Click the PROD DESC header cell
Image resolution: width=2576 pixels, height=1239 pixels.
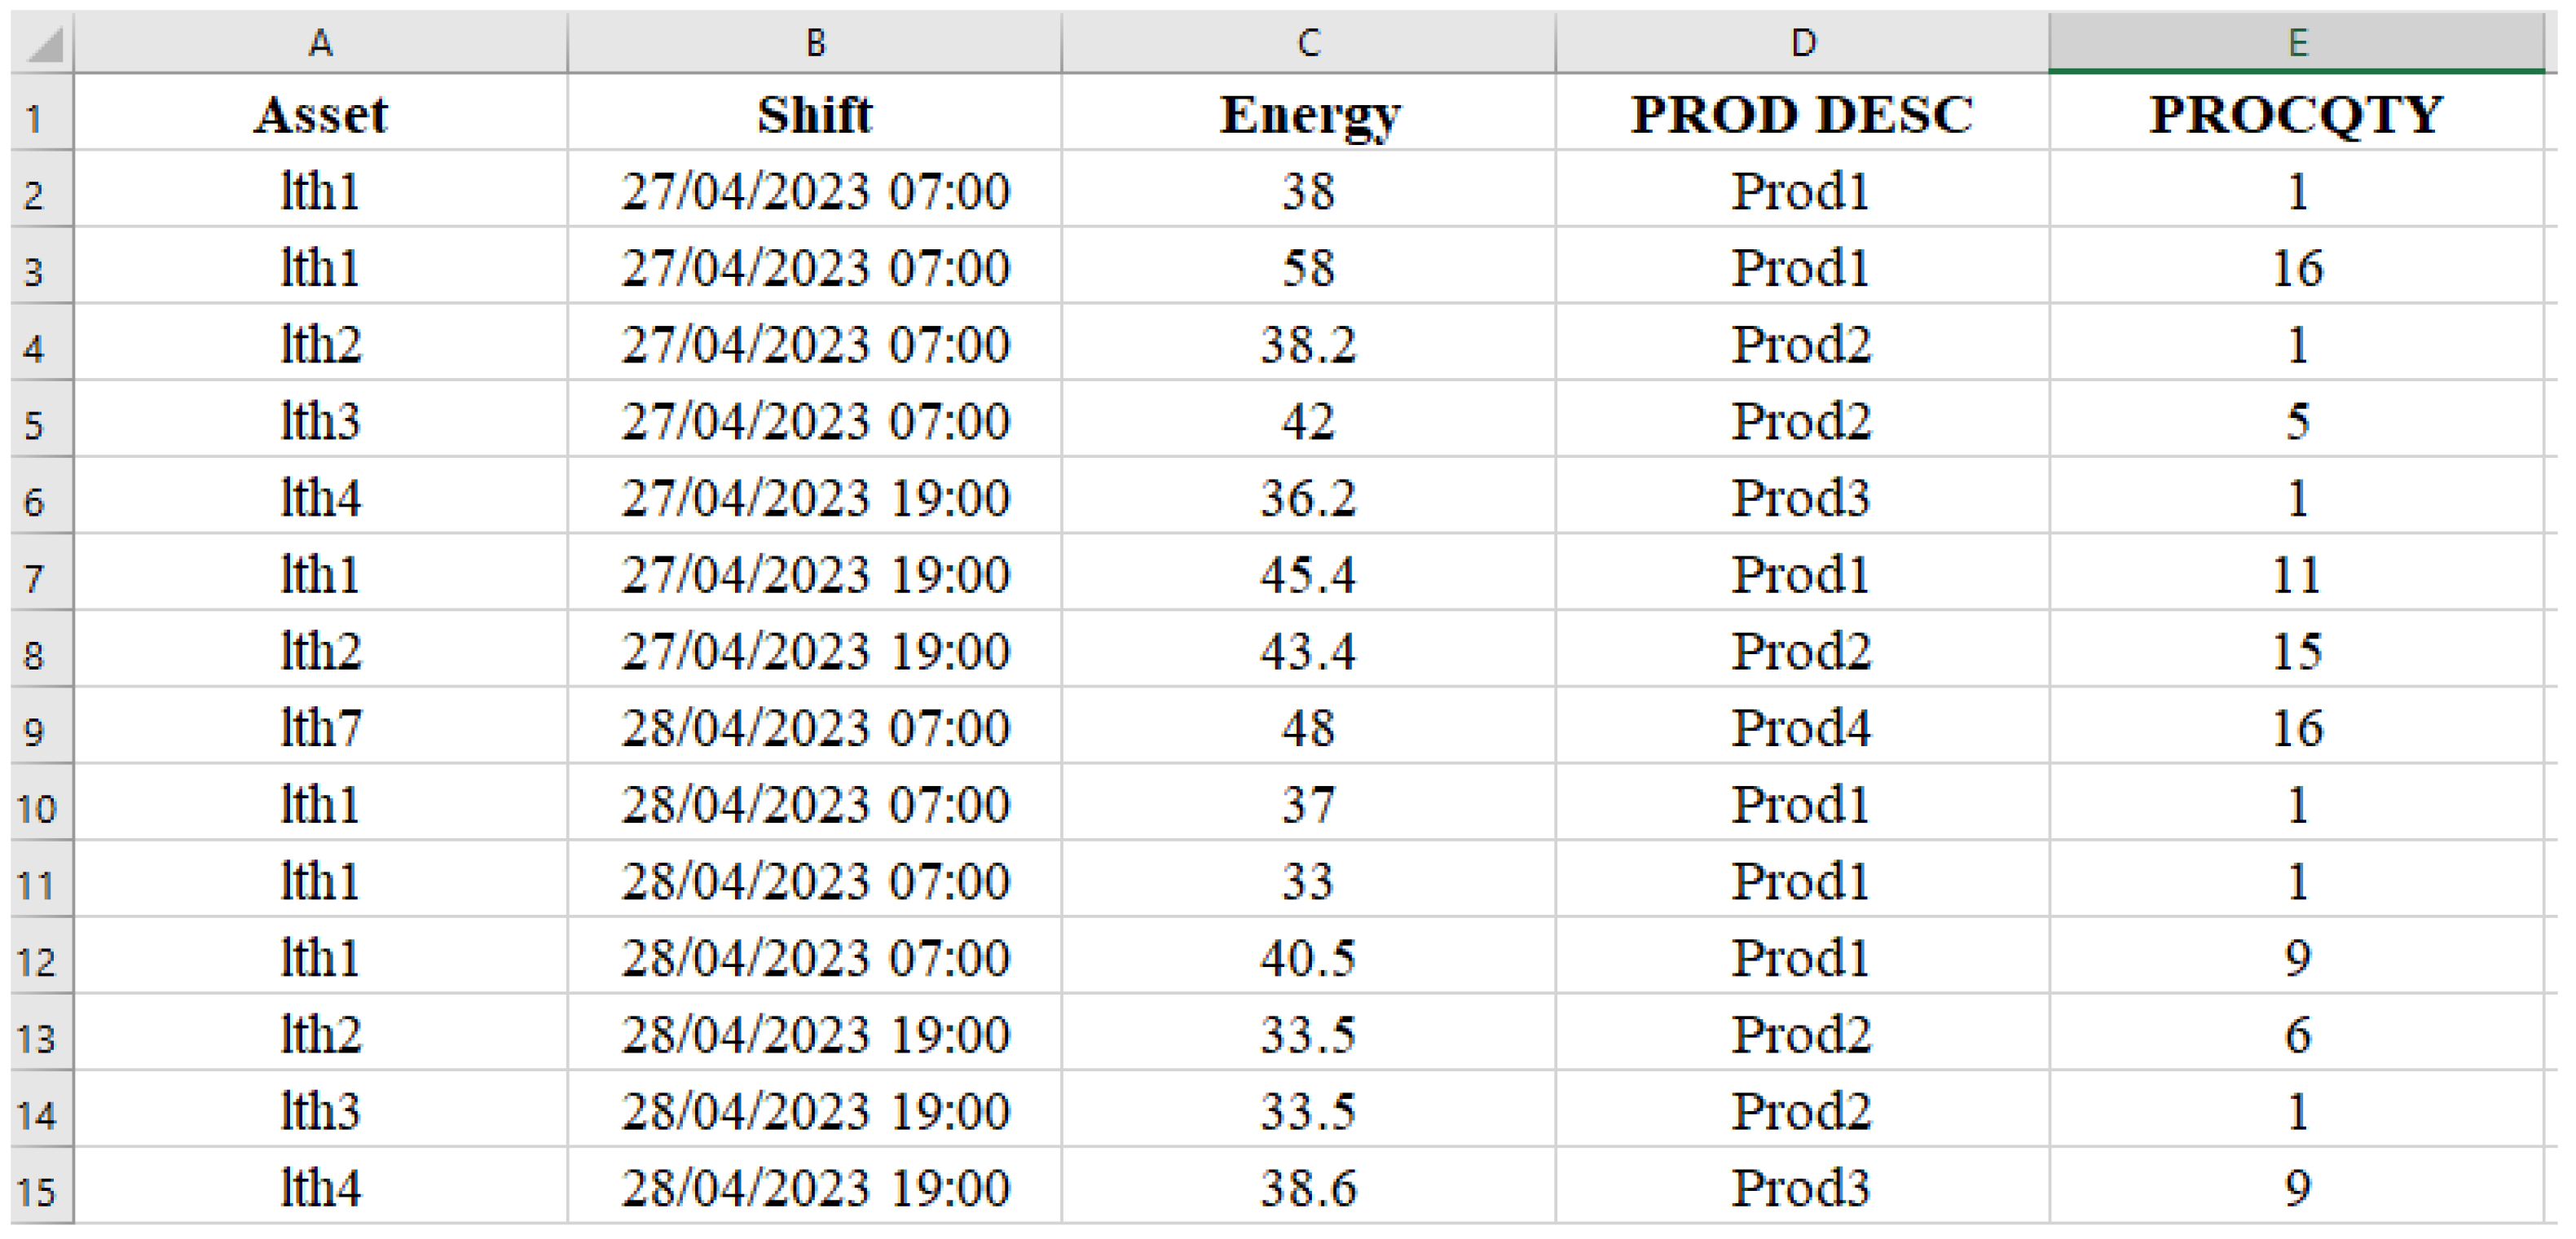(1802, 114)
